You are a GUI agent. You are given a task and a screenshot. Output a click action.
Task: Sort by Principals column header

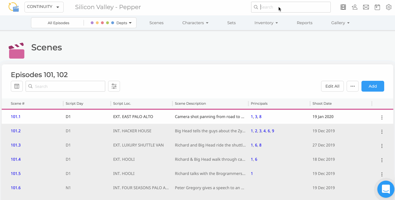259,104
